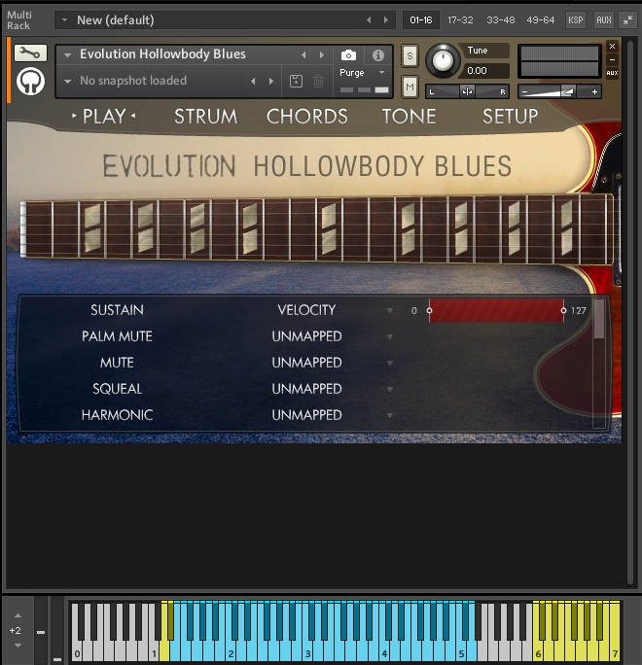Close the instrument with the X button
The height and width of the screenshot is (665, 642).
coord(612,47)
